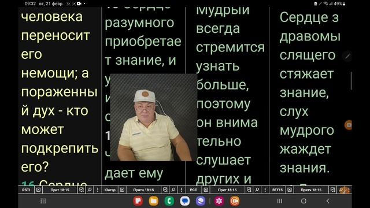
Task: Choose a translation via the RSTI label
Action: (x=26, y=190)
